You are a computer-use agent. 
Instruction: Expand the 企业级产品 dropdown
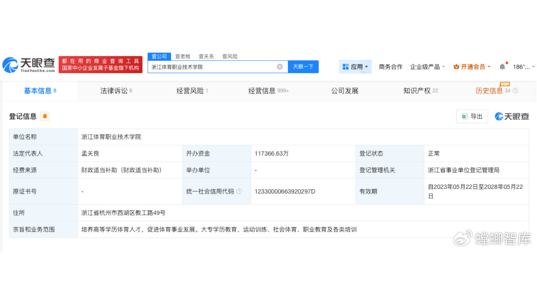[427, 66]
